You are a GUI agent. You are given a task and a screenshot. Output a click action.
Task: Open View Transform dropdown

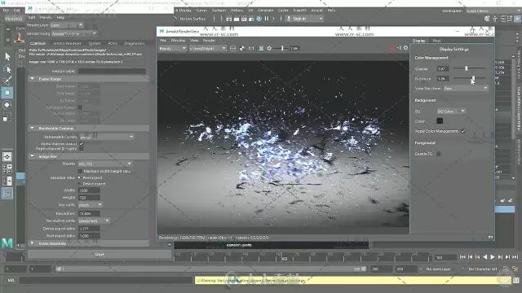point(466,89)
